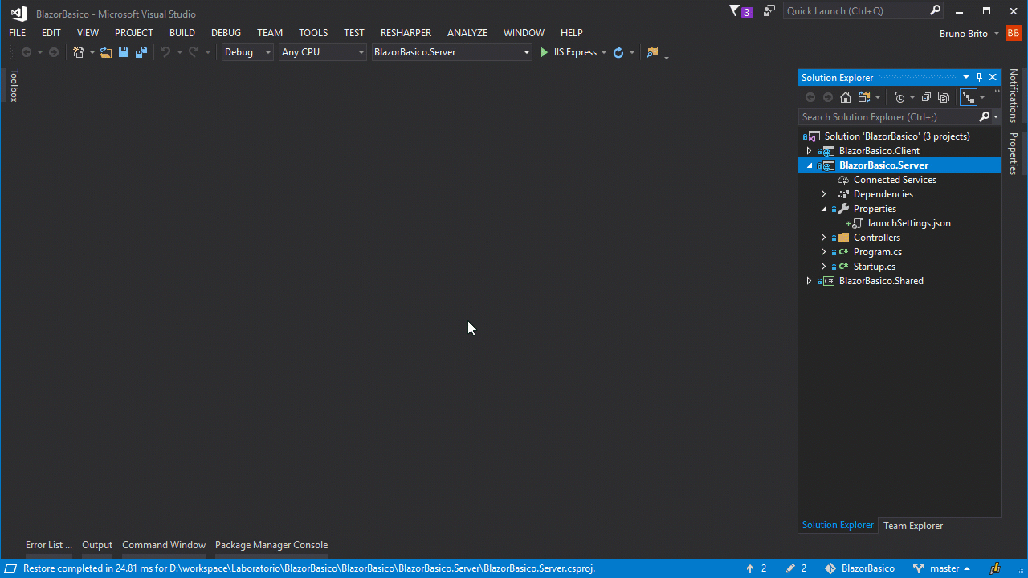Image resolution: width=1028 pixels, height=578 pixels.
Task: Switch to Team Explorer tab
Action: (x=913, y=526)
